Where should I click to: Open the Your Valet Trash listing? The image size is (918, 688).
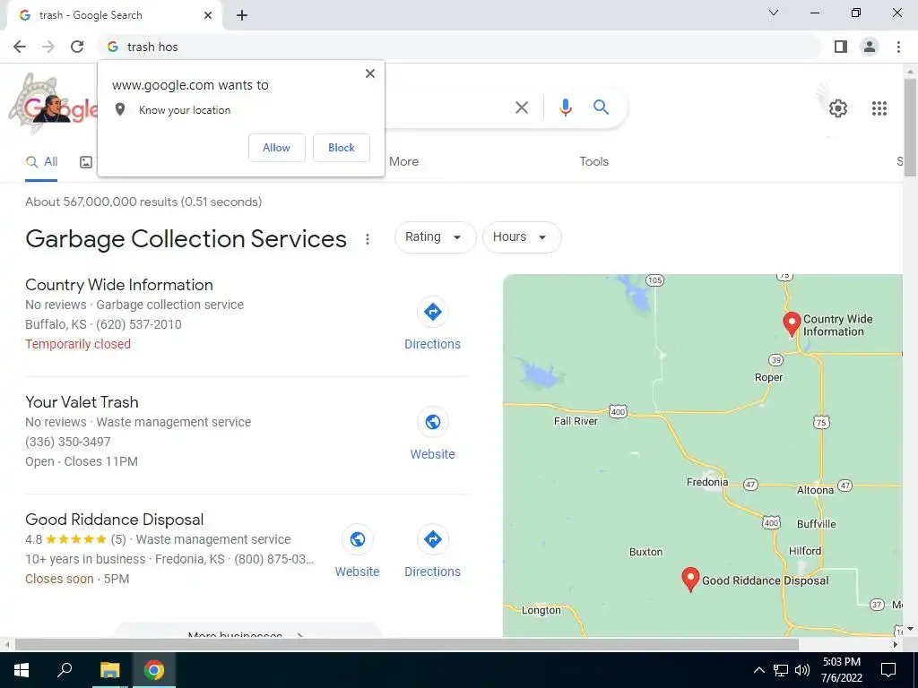point(82,402)
